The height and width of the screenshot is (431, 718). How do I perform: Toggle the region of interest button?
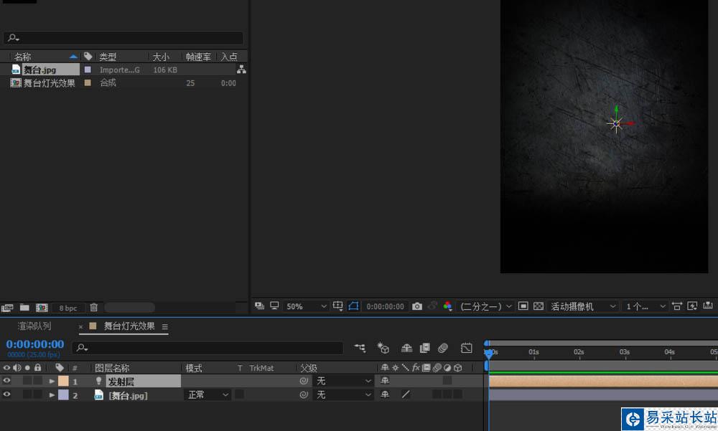pos(523,306)
